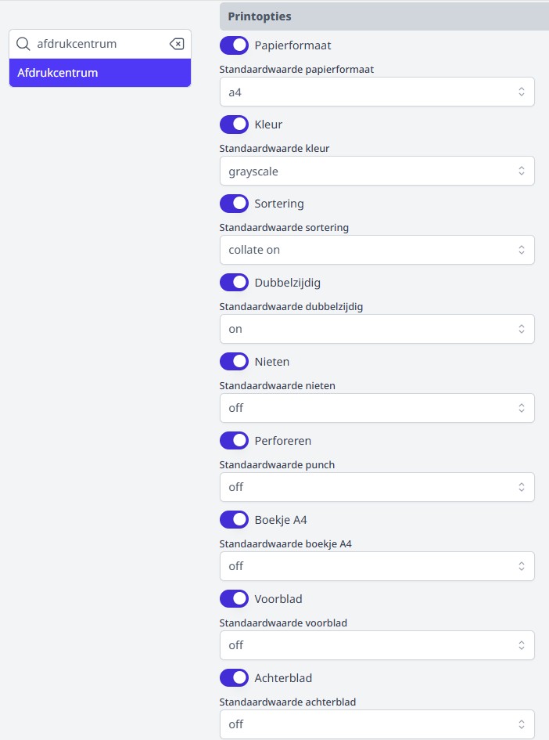Turn off the Voorblad toggle

234,599
